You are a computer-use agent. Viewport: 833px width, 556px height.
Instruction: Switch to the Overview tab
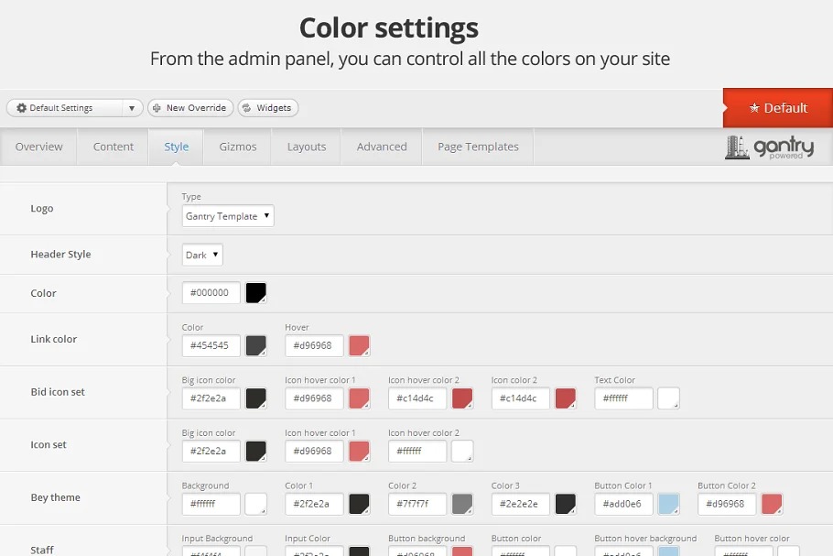coord(39,147)
